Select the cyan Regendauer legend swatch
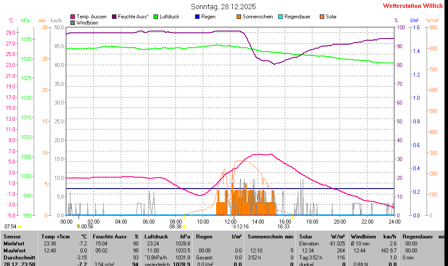This screenshot has height=266, width=448. (x=280, y=17)
